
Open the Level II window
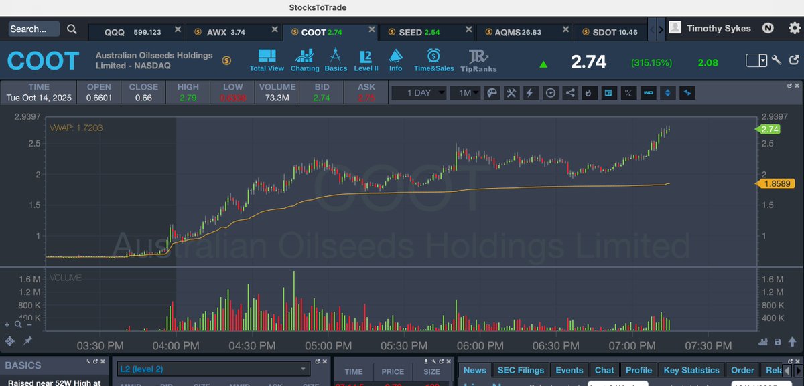coord(366,60)
